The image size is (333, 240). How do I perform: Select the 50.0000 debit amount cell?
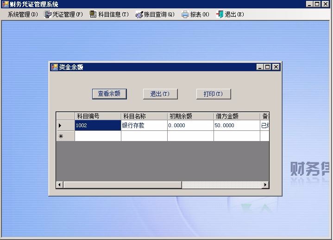click(237, 125)
